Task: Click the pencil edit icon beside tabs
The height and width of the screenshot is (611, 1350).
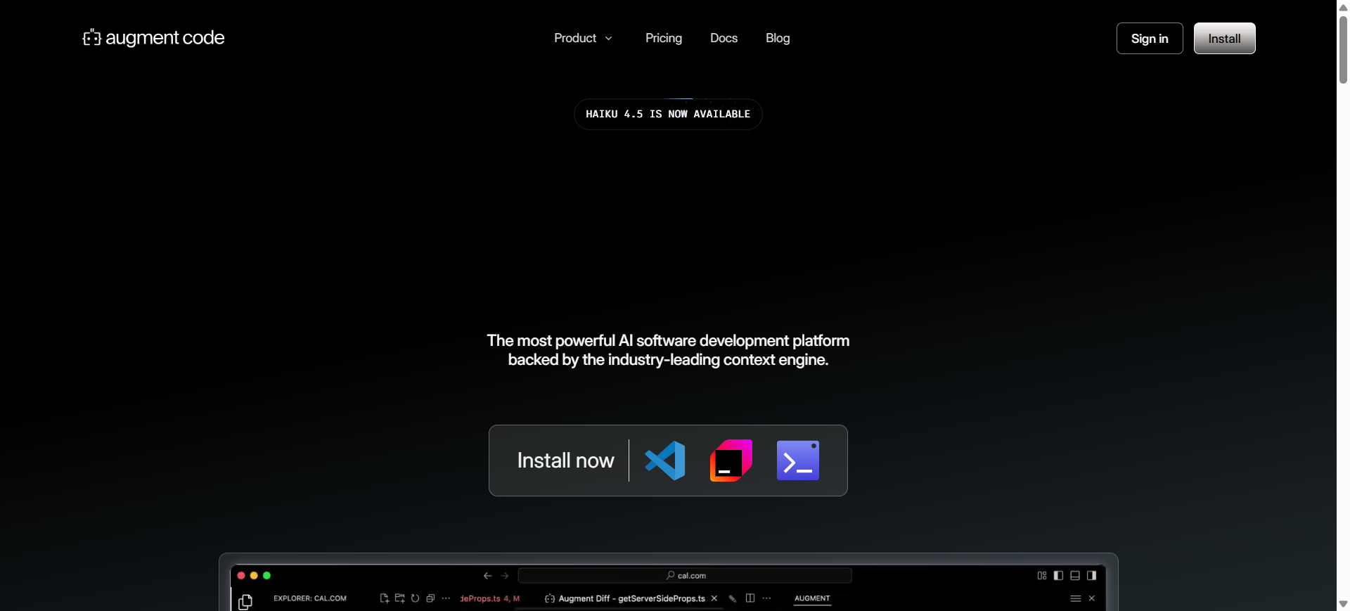Action: click(x=733, y=598)
